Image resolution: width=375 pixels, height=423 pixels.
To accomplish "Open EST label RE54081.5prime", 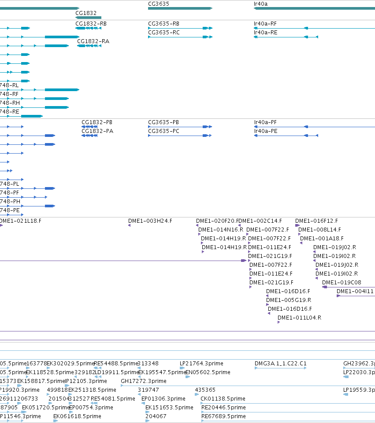I will pyautogui.click(x=113, y=398).
